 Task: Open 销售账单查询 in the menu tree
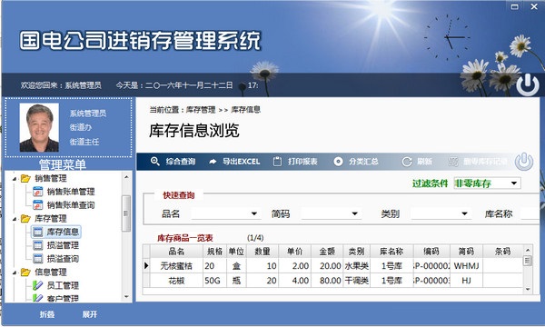click(x=71, y=205)
